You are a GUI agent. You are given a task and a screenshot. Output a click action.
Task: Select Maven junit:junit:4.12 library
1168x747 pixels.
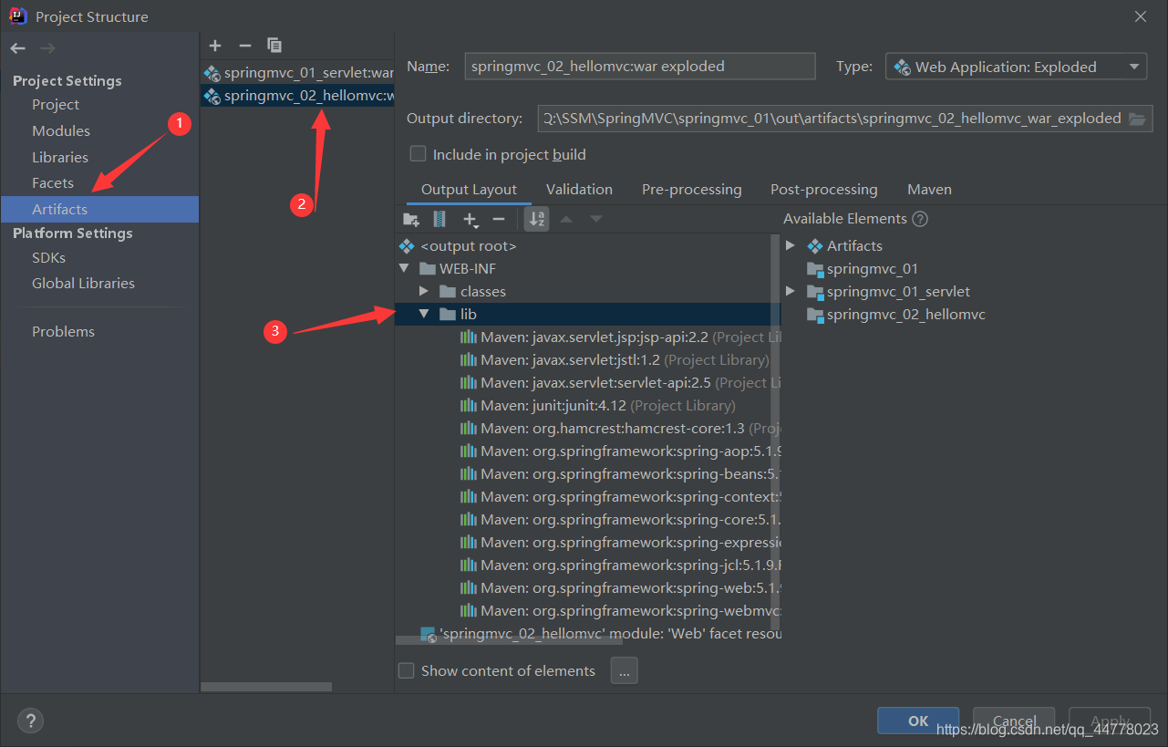coord(598,406)
